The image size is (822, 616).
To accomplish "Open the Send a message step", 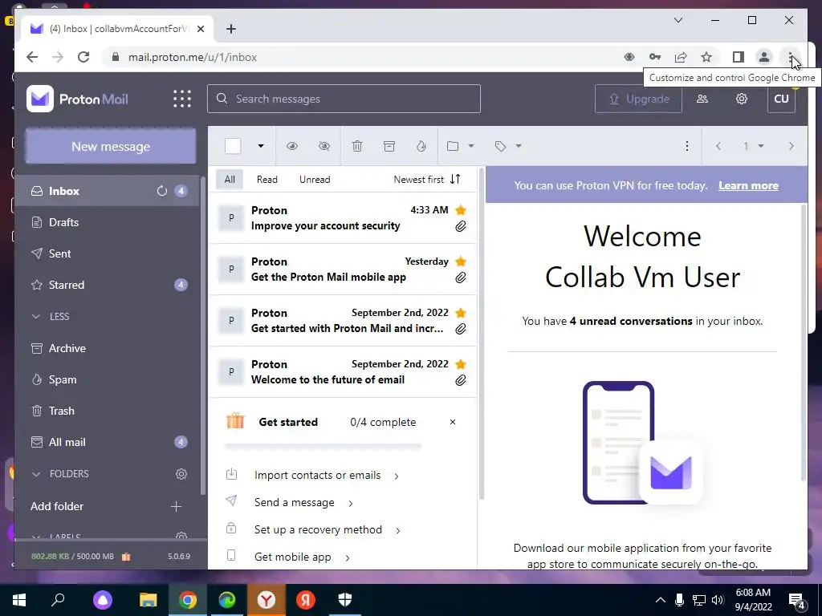I will [289, 502].
